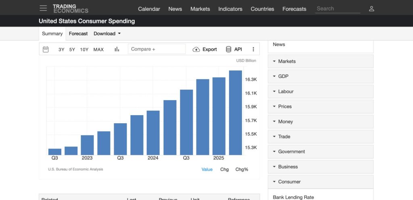This screenshot has width=413, height=200.
Task: Switch chart display to Chg
Action: click(224, 169)
